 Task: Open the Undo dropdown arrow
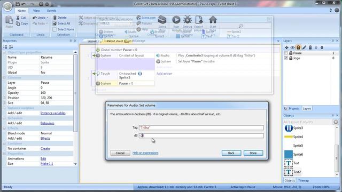[x=48, y=18]
